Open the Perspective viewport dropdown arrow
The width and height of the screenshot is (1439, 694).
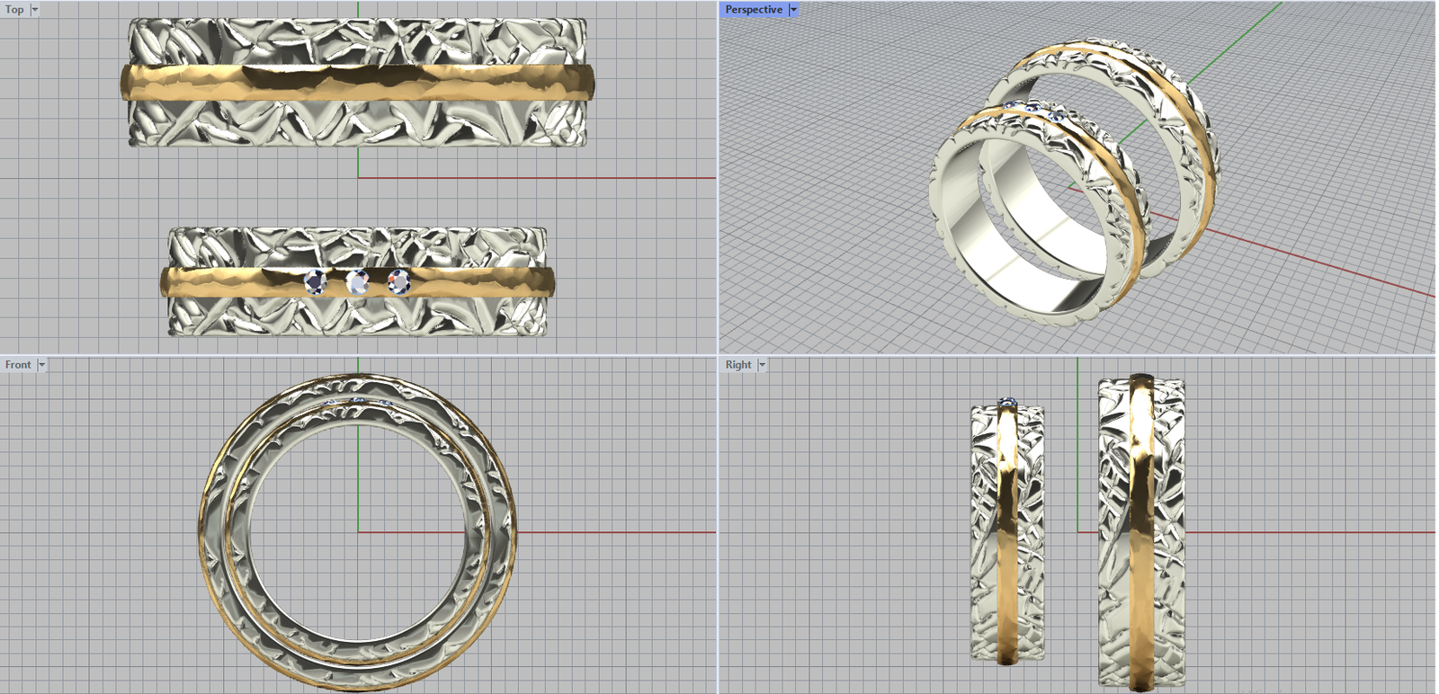click(793, 9)
